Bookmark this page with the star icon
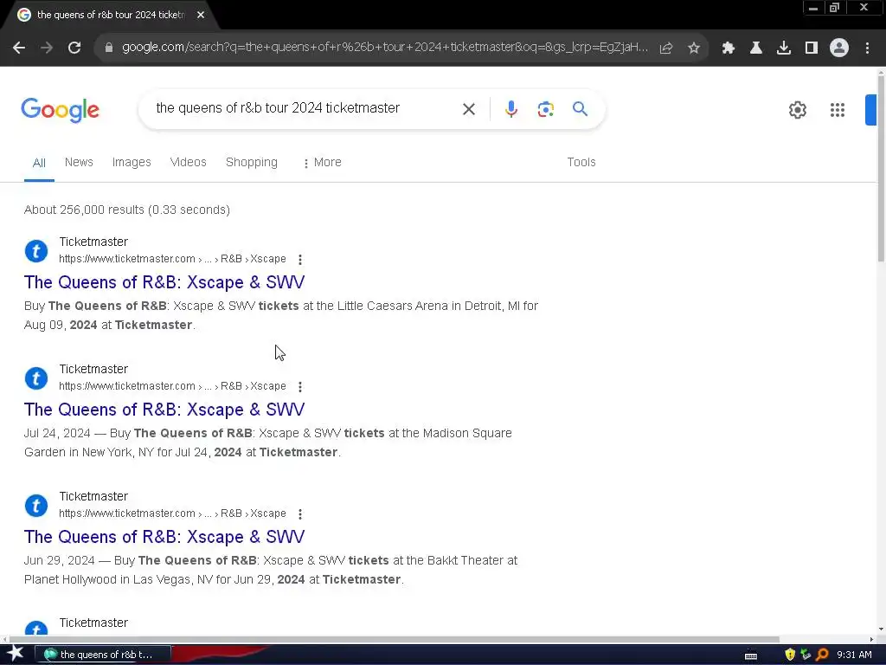Image resolution: width=886 pixels, height=665 pixels. click(x=694, y=48)
